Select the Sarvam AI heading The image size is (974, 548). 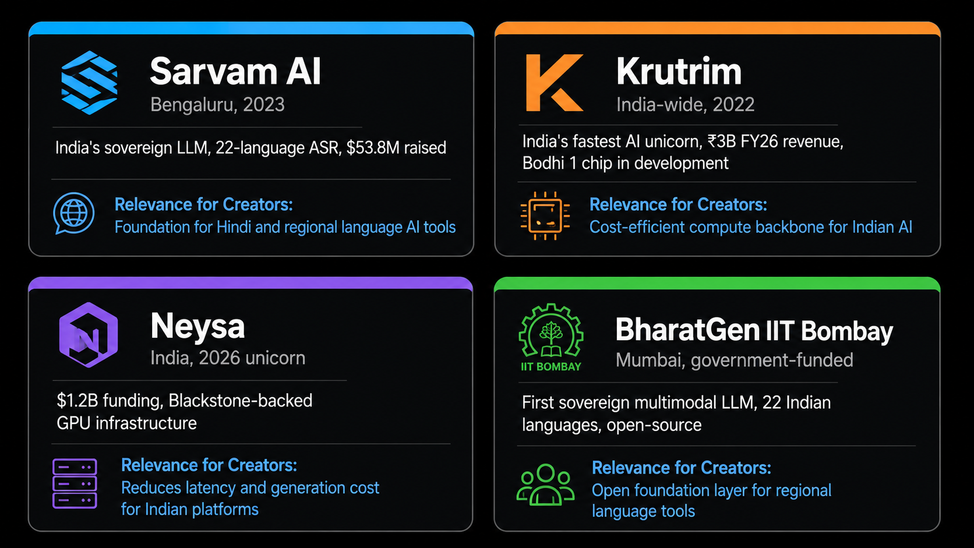235,71
